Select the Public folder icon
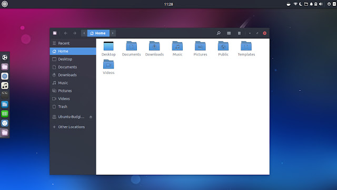Image resolution: width=337 pixels, height=190 pixels. (x=223, y=46)
